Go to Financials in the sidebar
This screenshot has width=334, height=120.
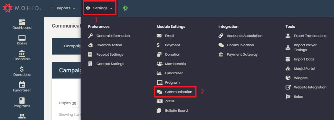[22, 56]
